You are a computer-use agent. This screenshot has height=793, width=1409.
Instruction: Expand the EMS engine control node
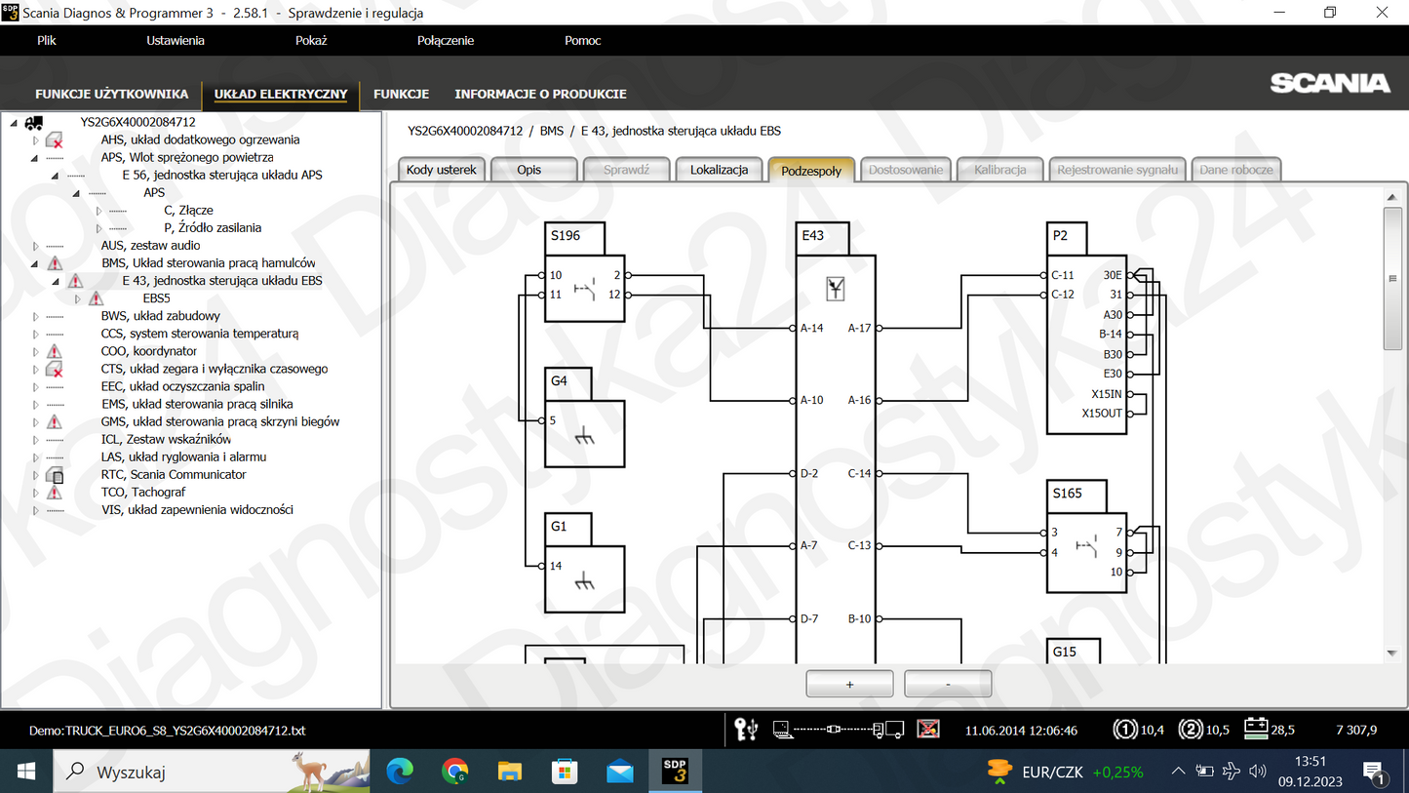(36, 405)
